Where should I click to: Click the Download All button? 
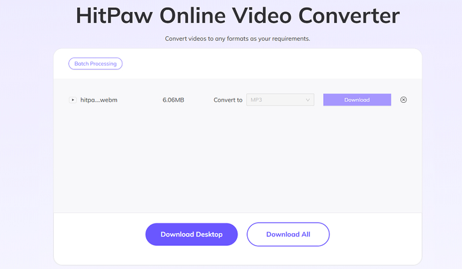288,234
